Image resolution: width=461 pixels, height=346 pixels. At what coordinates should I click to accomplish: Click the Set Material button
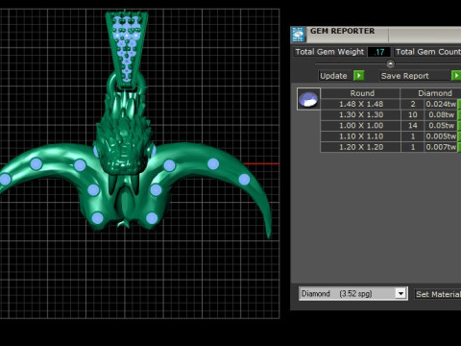(x=438, y=294)
